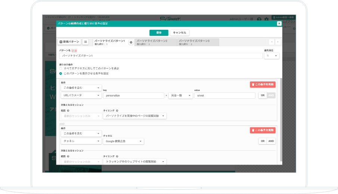This screenshot has width=338, height=194.
Task: Open the 完全一致 match type dropdown
Action: point(180,95)
